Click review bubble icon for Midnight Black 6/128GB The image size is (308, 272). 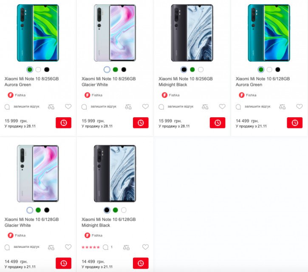(105, 247)
